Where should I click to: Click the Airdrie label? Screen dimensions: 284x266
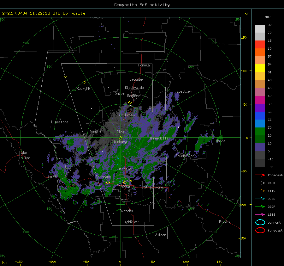124,169
